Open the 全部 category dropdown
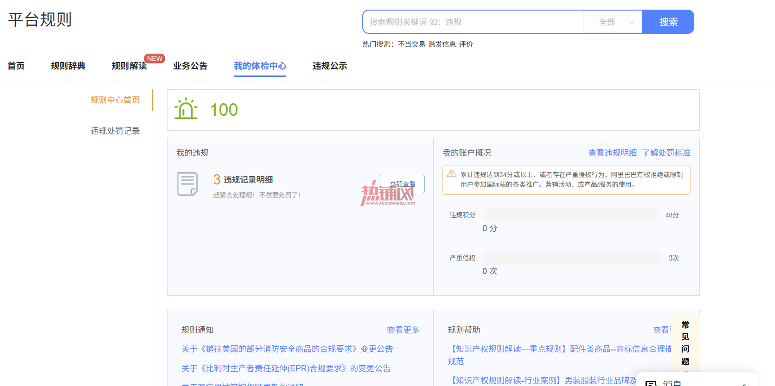The image size is (775, 386). pos(612,22)
